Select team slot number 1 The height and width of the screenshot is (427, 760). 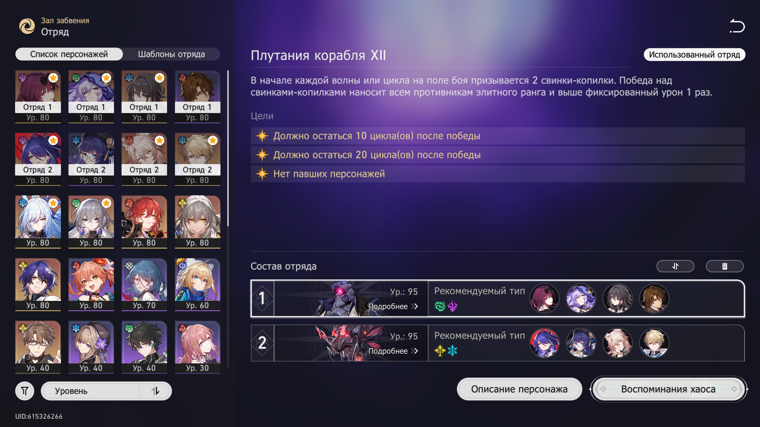click(262, 299)
